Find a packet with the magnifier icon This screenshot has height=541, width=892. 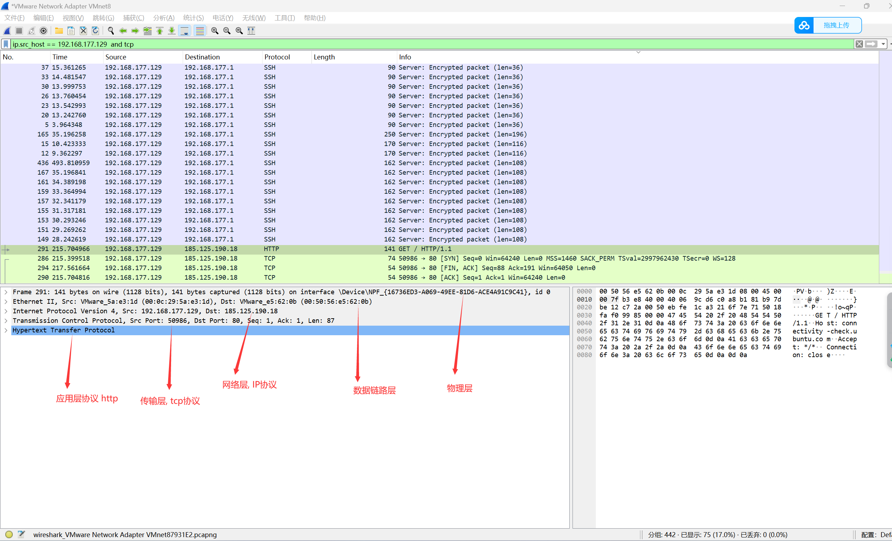tap(111, 31)
